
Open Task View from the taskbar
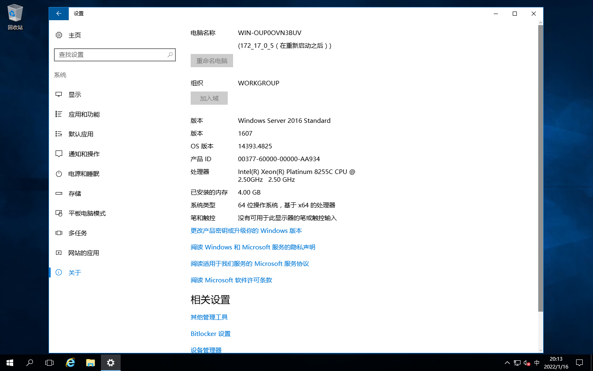49,363
